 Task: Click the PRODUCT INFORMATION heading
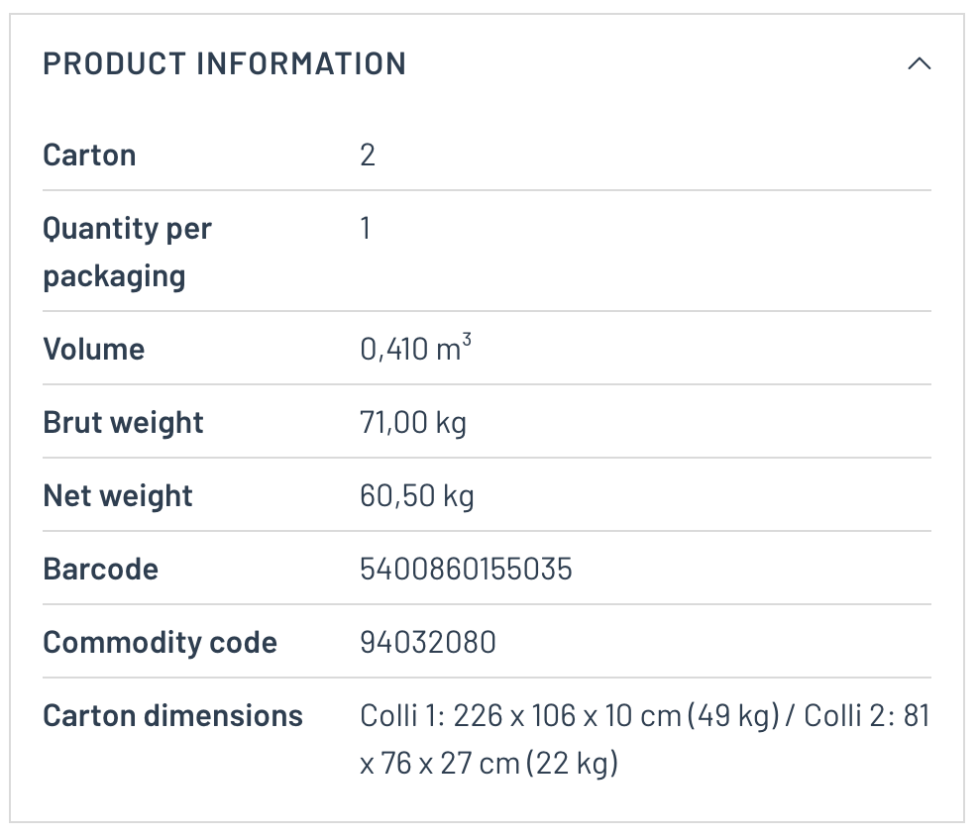[x=224, y=64]
